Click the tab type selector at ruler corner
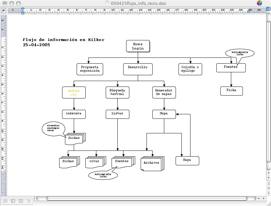 [4, 10]
